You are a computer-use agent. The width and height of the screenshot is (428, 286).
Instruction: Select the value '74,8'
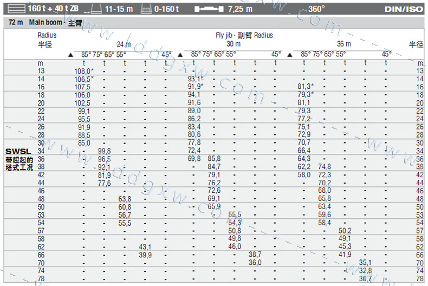click(x=325, y=167)
